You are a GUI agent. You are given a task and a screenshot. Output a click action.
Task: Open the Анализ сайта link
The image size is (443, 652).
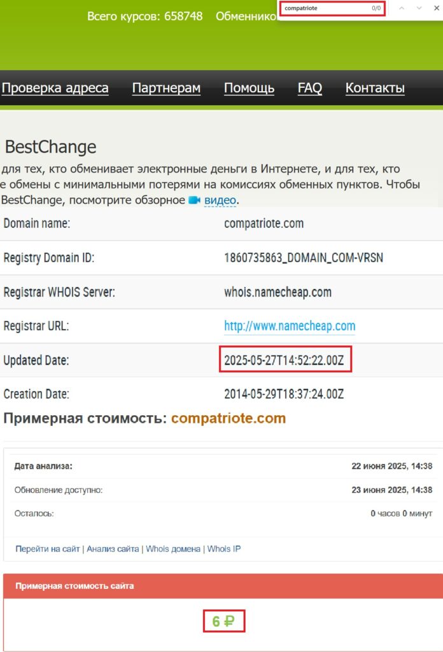(113, 549)
